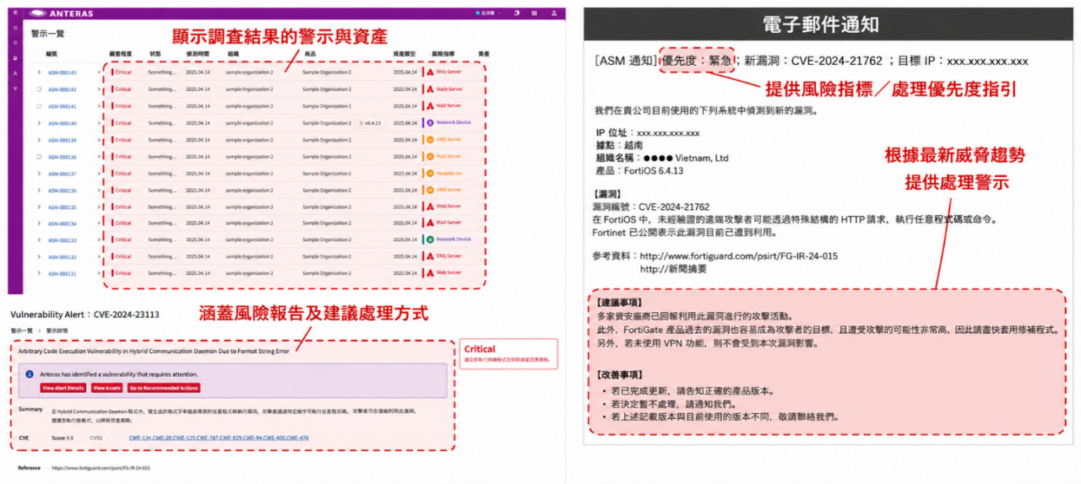The image size is (1081, 484).
Task: Open the grid apps icon in header
Action: tap(535, 13)
